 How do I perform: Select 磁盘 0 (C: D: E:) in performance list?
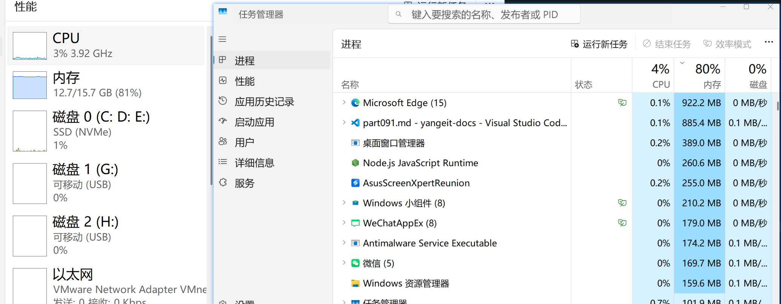106,131
